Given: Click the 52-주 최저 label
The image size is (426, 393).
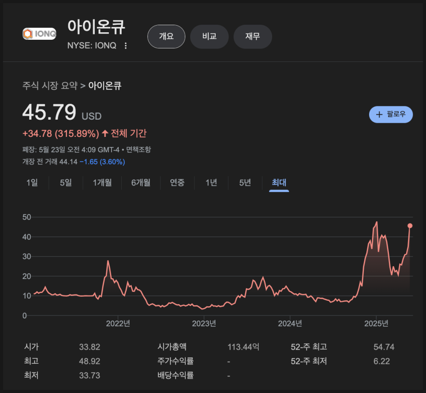Looking at the screenshot, I should click(309, 361).
